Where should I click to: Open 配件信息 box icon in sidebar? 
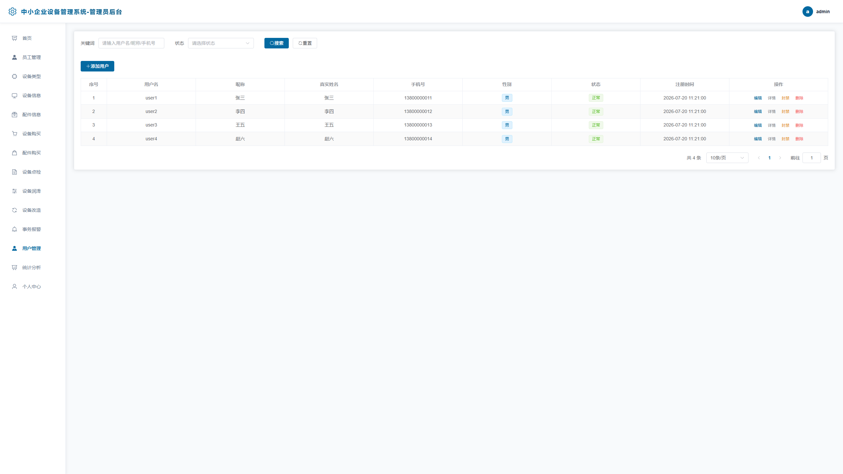14,115
